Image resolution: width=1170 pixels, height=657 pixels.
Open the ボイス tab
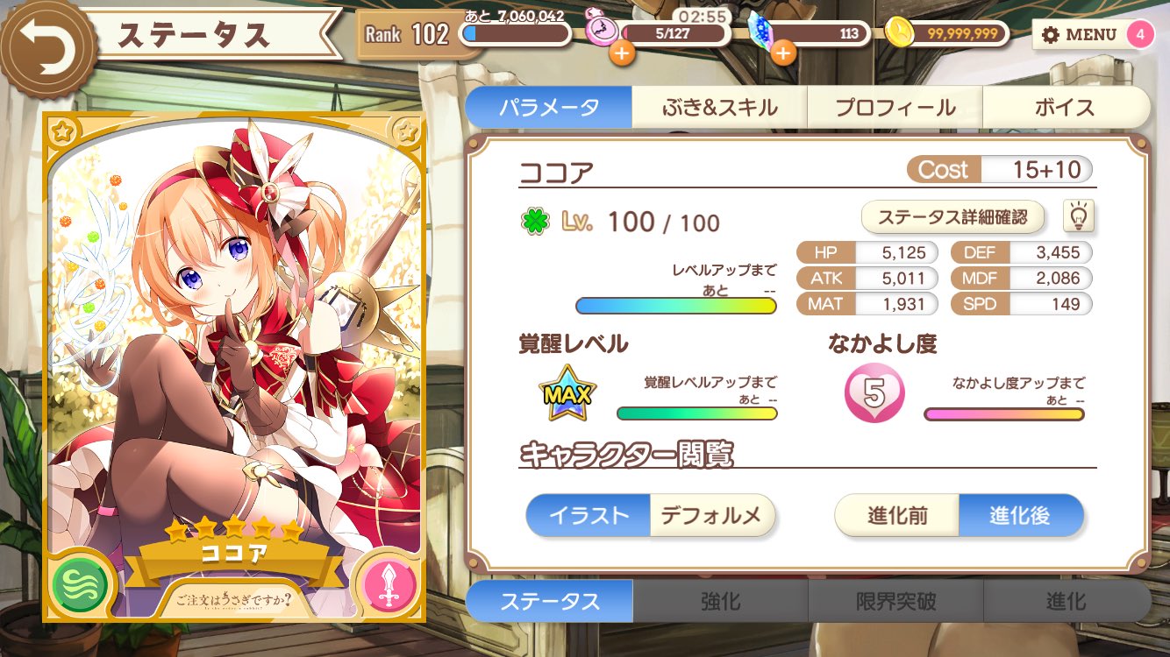(1066, 108)
